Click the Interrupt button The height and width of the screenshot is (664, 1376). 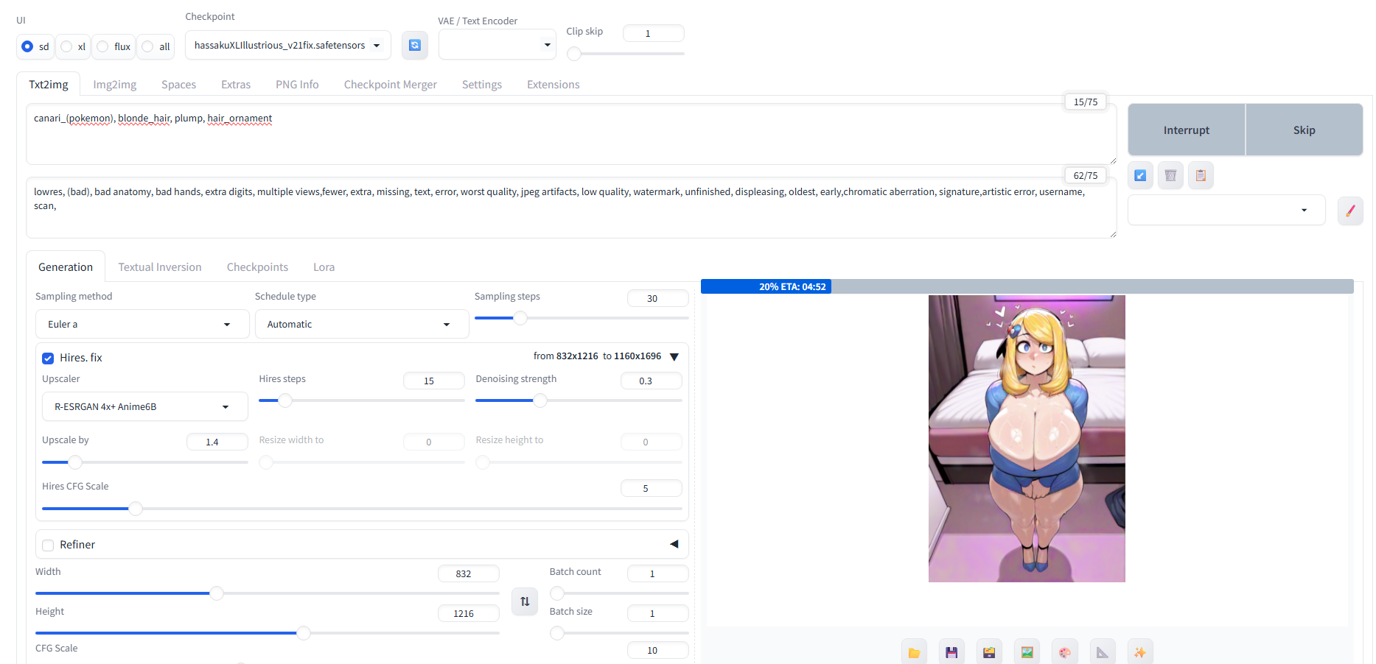[1187, 130]
